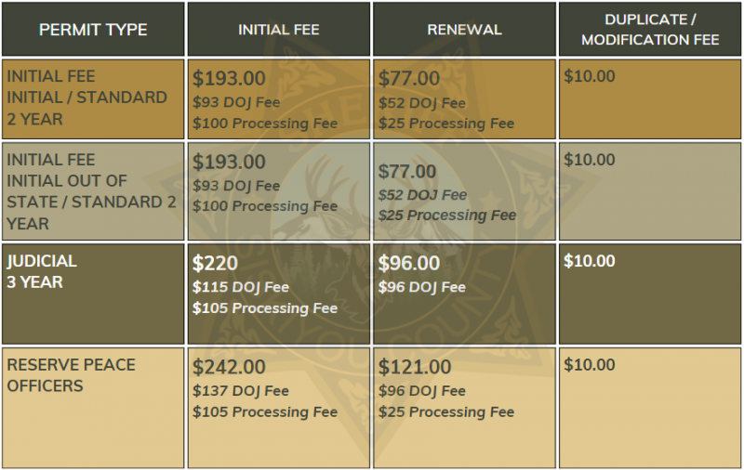This screenshot has height=470, width=744.
Task: Click the "DUPLICATE / MODIFICATION FEE" header
Action: tap(649, 29)
